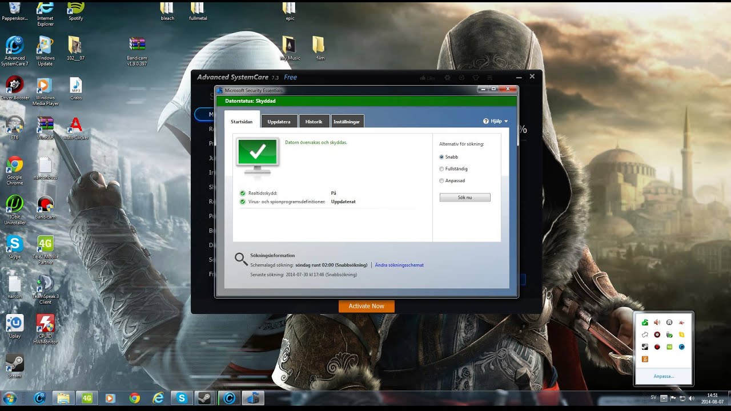Click the Like thumbs-up in Advanced SystemCare

[x=427, y=78]
